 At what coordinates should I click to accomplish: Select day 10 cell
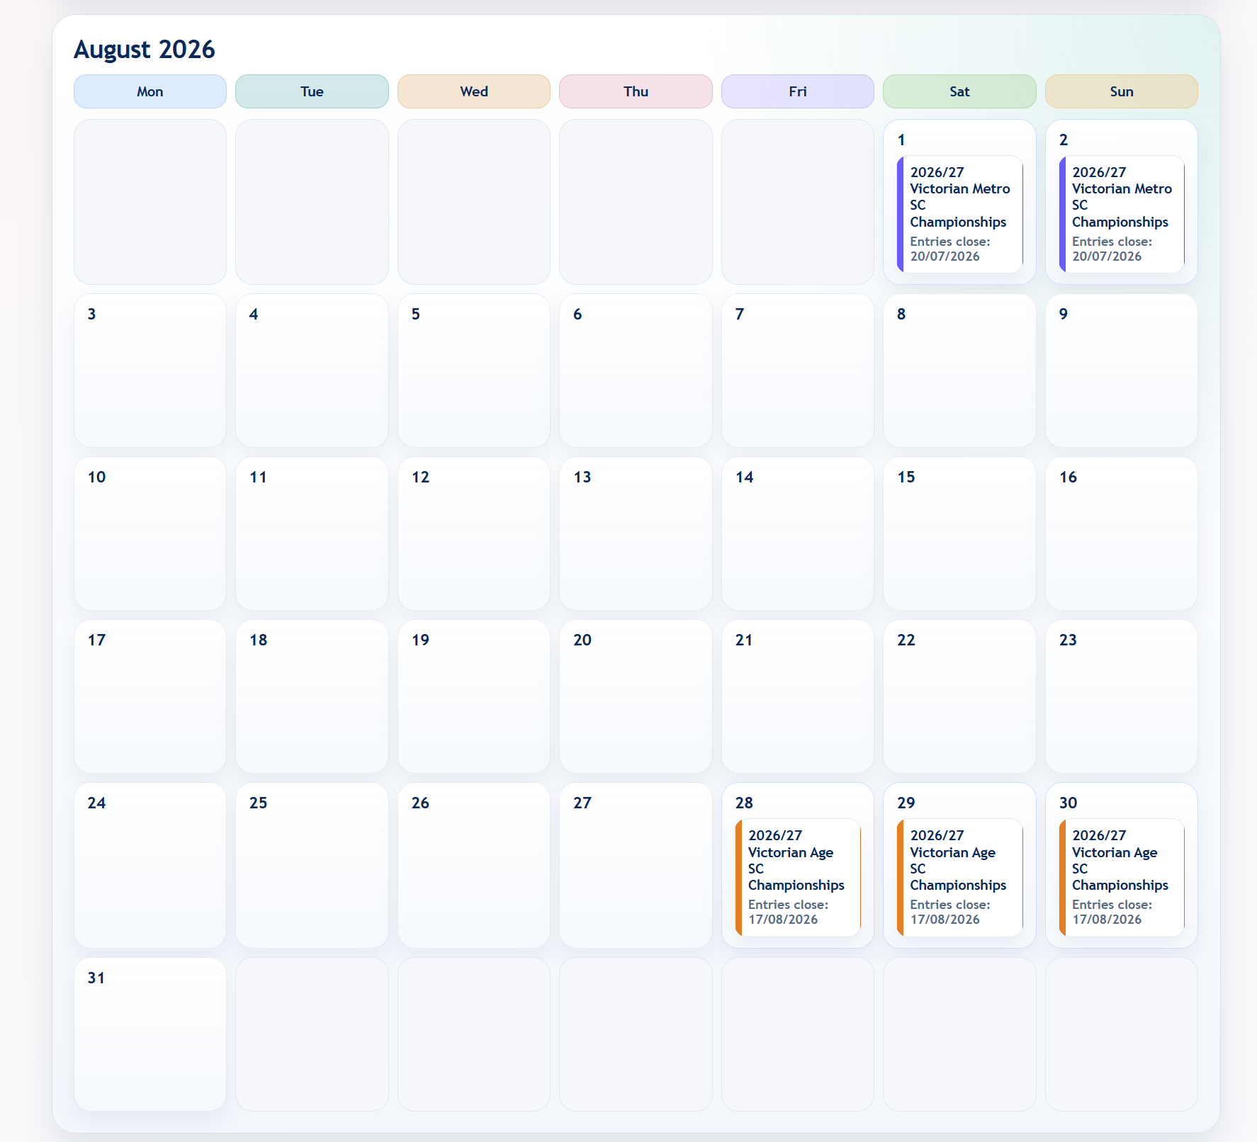point(150,533)
